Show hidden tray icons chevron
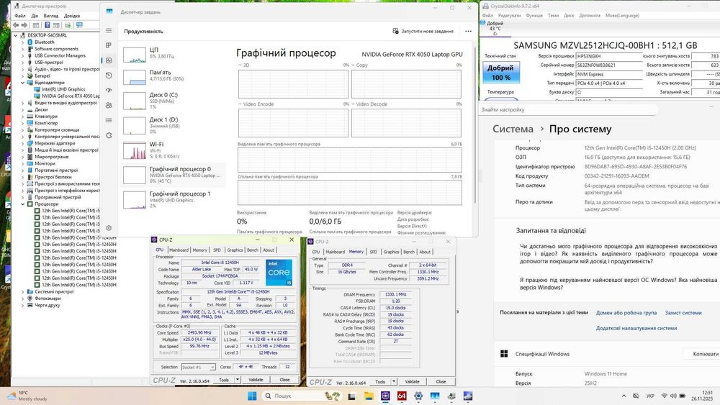The image size is (720, 405). point(624,396)
